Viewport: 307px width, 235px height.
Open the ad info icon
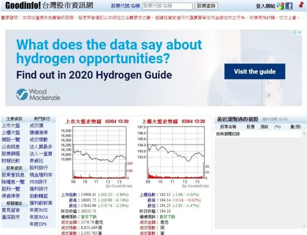pos(295,32)
